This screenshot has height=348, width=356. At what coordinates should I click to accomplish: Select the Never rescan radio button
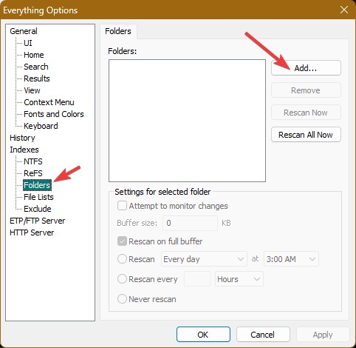point(122,299)
